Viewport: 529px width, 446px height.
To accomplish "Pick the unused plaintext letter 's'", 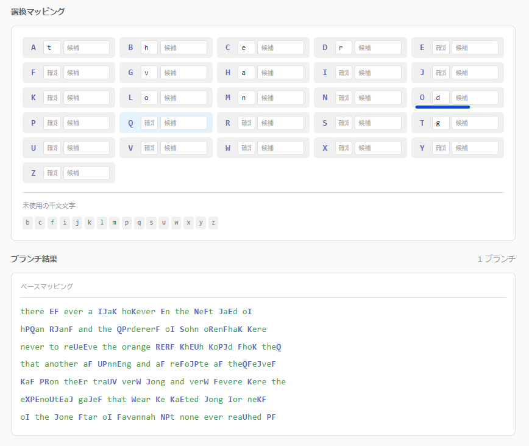I will [151, 223].
